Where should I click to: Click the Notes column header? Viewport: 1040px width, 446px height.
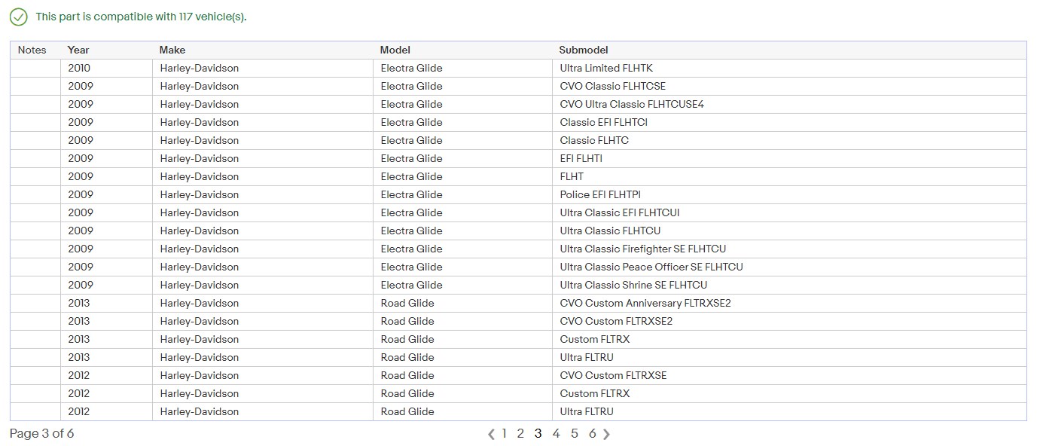[x=32, y=50]
